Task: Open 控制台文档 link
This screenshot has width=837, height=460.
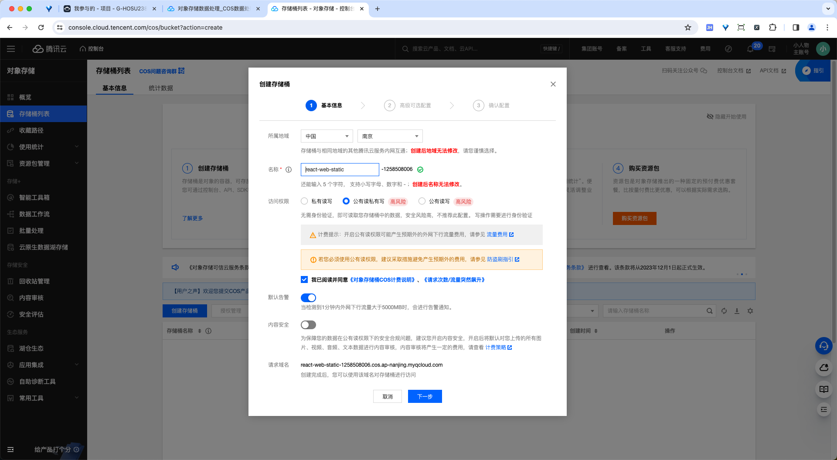Action: tap(734, 71)
